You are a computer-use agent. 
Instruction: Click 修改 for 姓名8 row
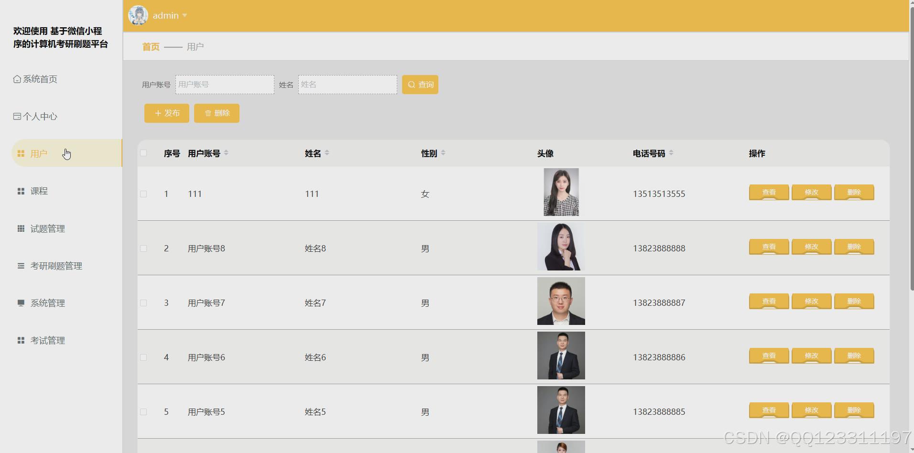811,247
